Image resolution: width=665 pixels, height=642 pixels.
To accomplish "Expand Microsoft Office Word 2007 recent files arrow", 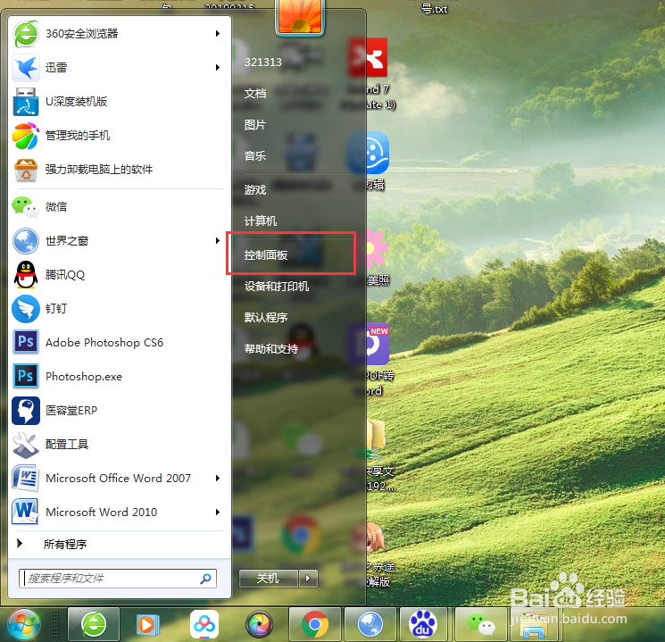I will pyautogui.click(x=218, y=479).
